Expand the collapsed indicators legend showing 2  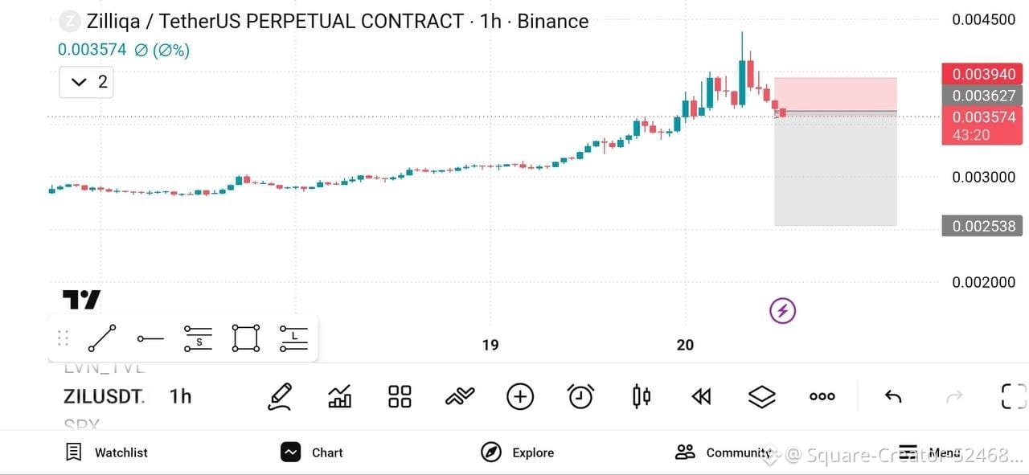tap(86, 82)
